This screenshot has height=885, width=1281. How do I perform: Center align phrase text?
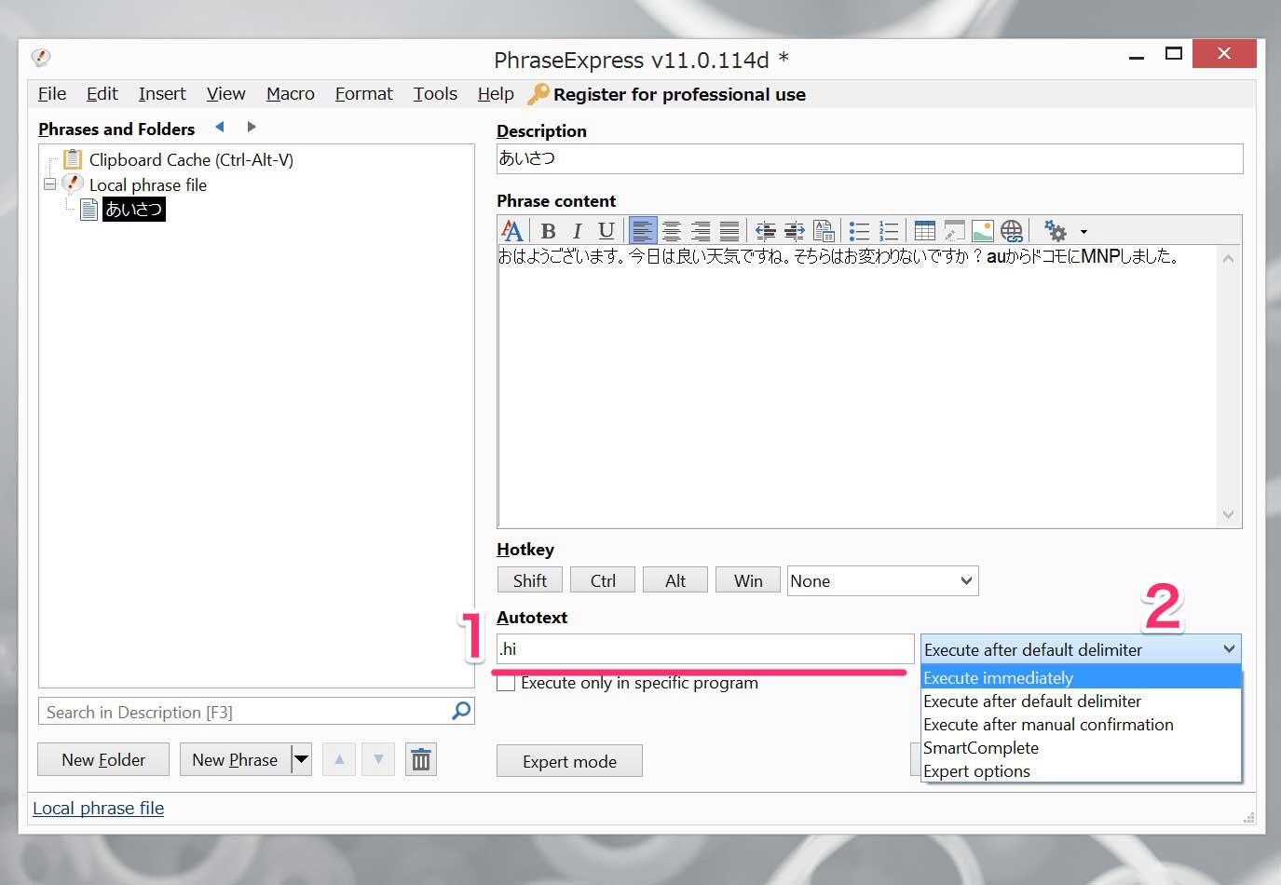(672, 230)
